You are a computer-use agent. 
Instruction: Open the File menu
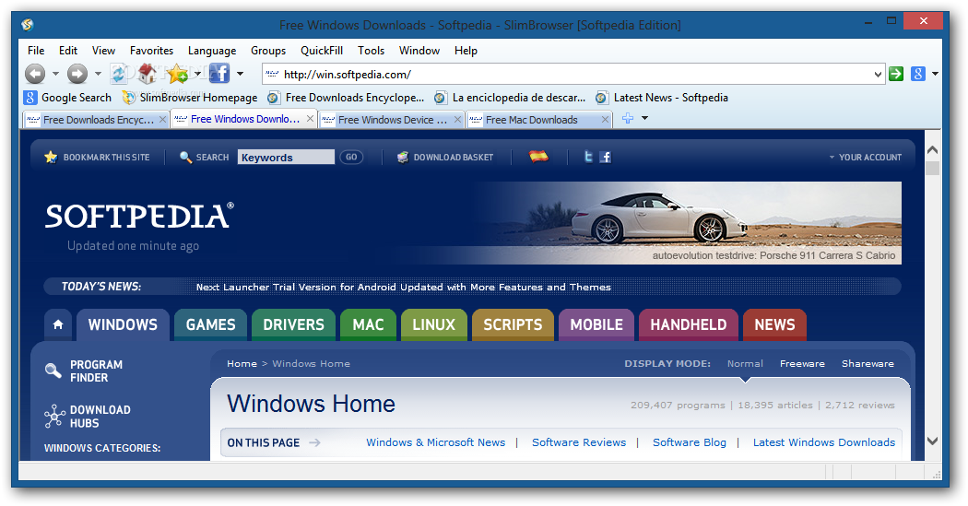click(36, 51)
